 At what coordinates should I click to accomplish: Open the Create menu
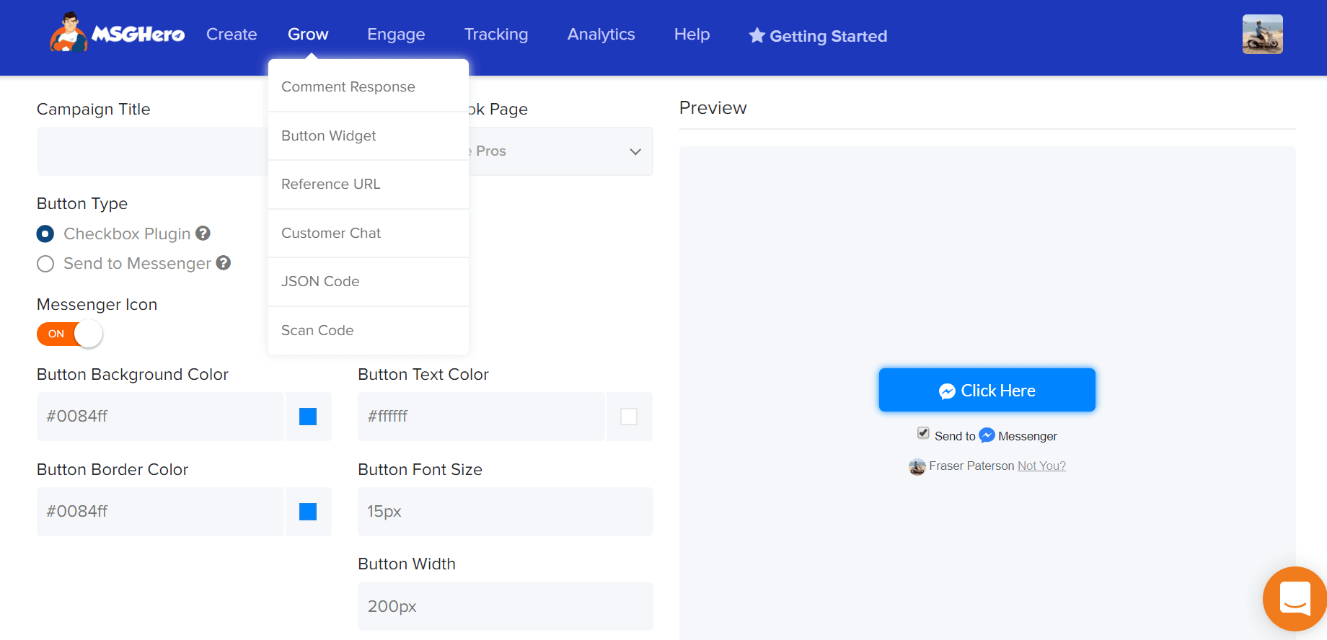pos(232,35)
